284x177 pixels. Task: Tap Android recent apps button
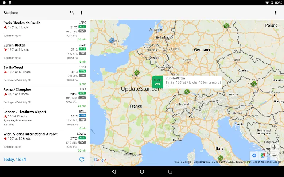pyautogui.click(x=170, y=172)
